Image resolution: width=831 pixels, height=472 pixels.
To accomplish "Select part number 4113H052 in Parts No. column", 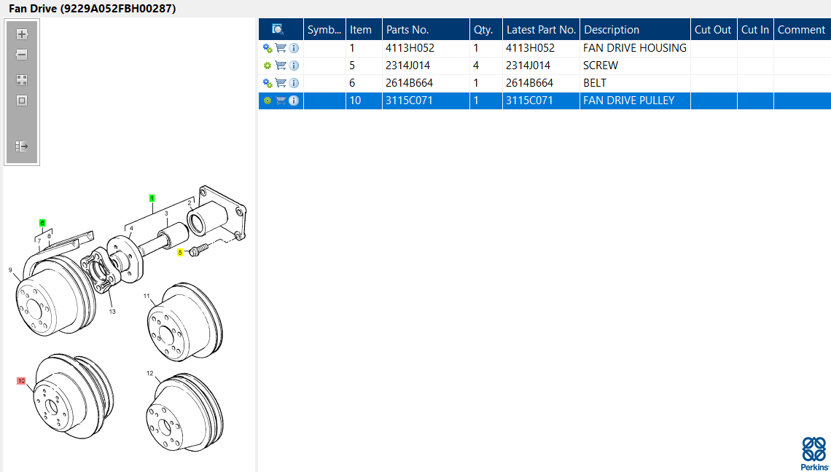I will coord(410,48).
